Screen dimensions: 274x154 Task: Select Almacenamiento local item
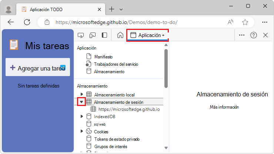point(114,95)
